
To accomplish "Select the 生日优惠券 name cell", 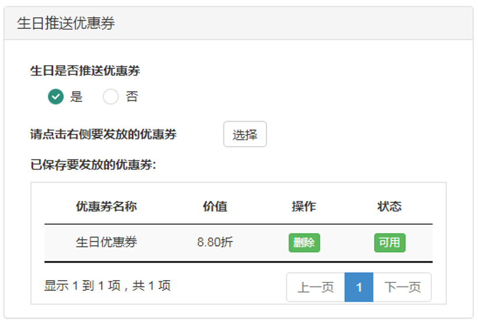I will tap(106, 242).
